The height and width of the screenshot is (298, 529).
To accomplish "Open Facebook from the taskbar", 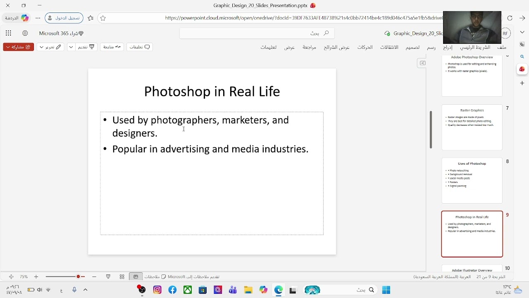I will point(172,290).
